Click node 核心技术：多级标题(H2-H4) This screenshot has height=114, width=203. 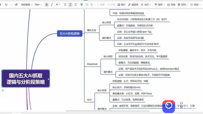126,87
